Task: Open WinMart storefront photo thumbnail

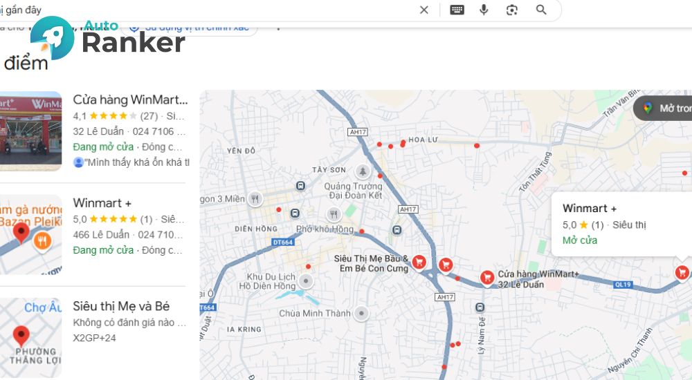Action: (x=31, y=131)
